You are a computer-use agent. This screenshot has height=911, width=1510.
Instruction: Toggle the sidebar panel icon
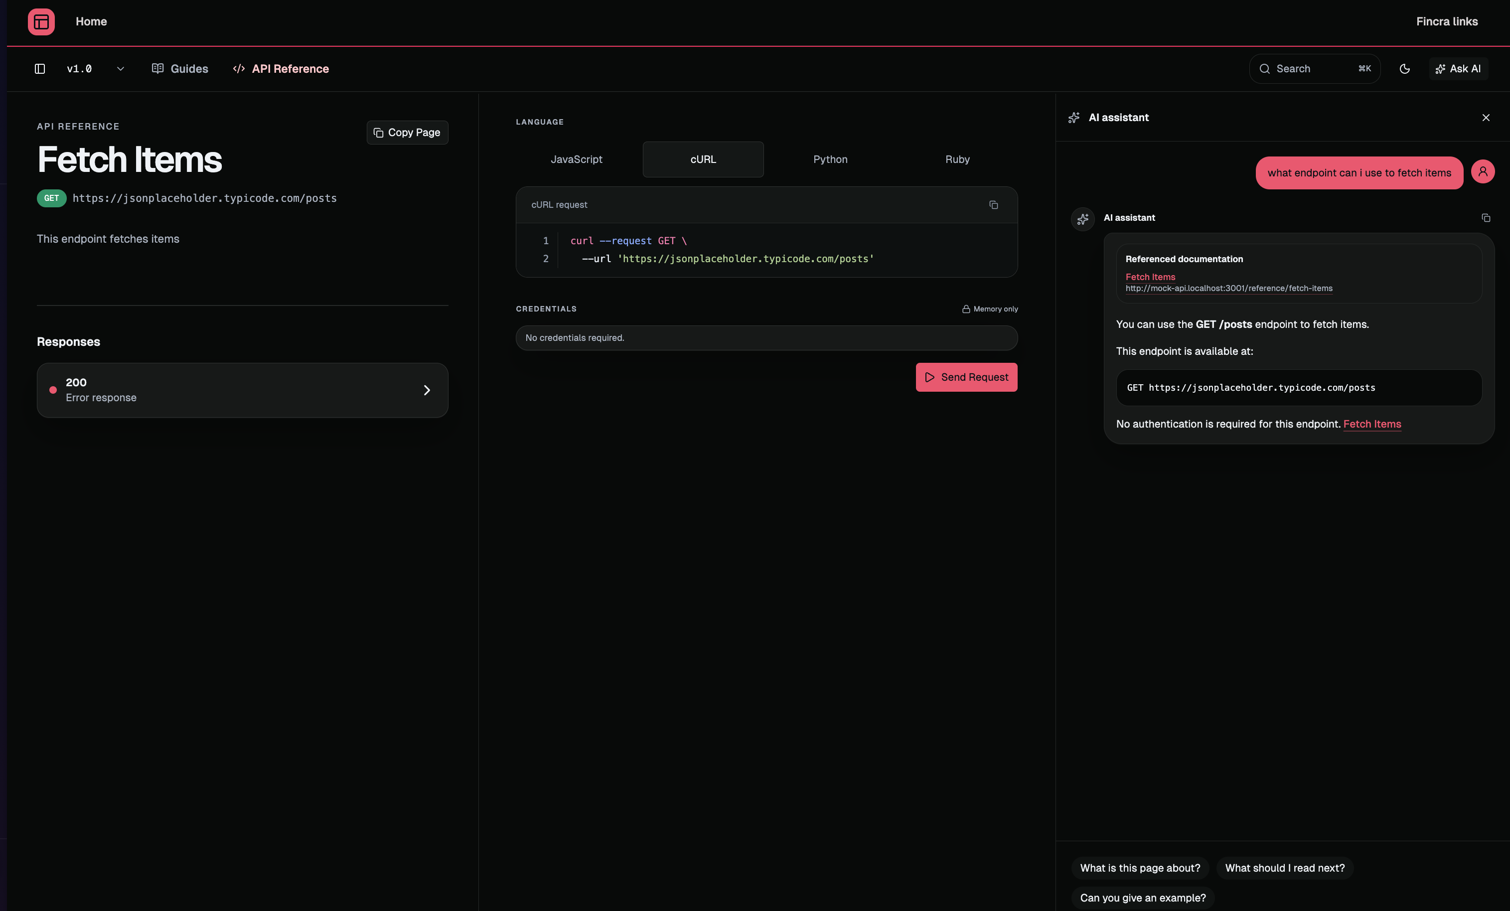[x=40, y=69]
